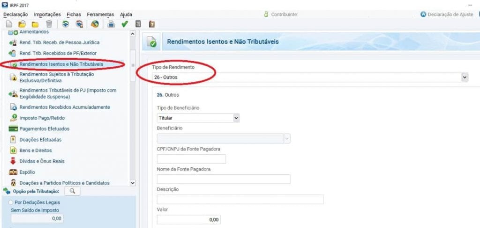The image size is (480, 228).
Task: Click the Descrição text field
Action: pos(240,199)
